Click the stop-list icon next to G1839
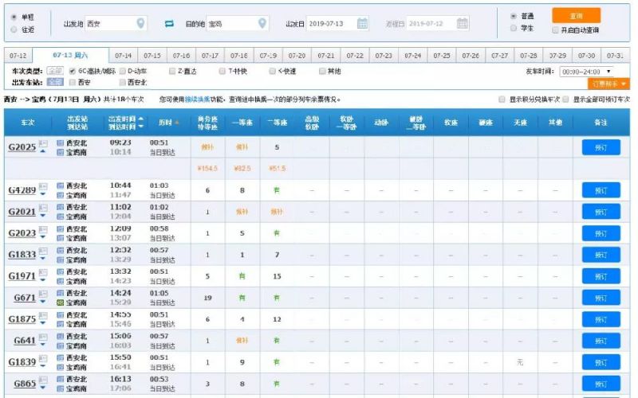This screenshot has width=638, height=398. [43, 359]
